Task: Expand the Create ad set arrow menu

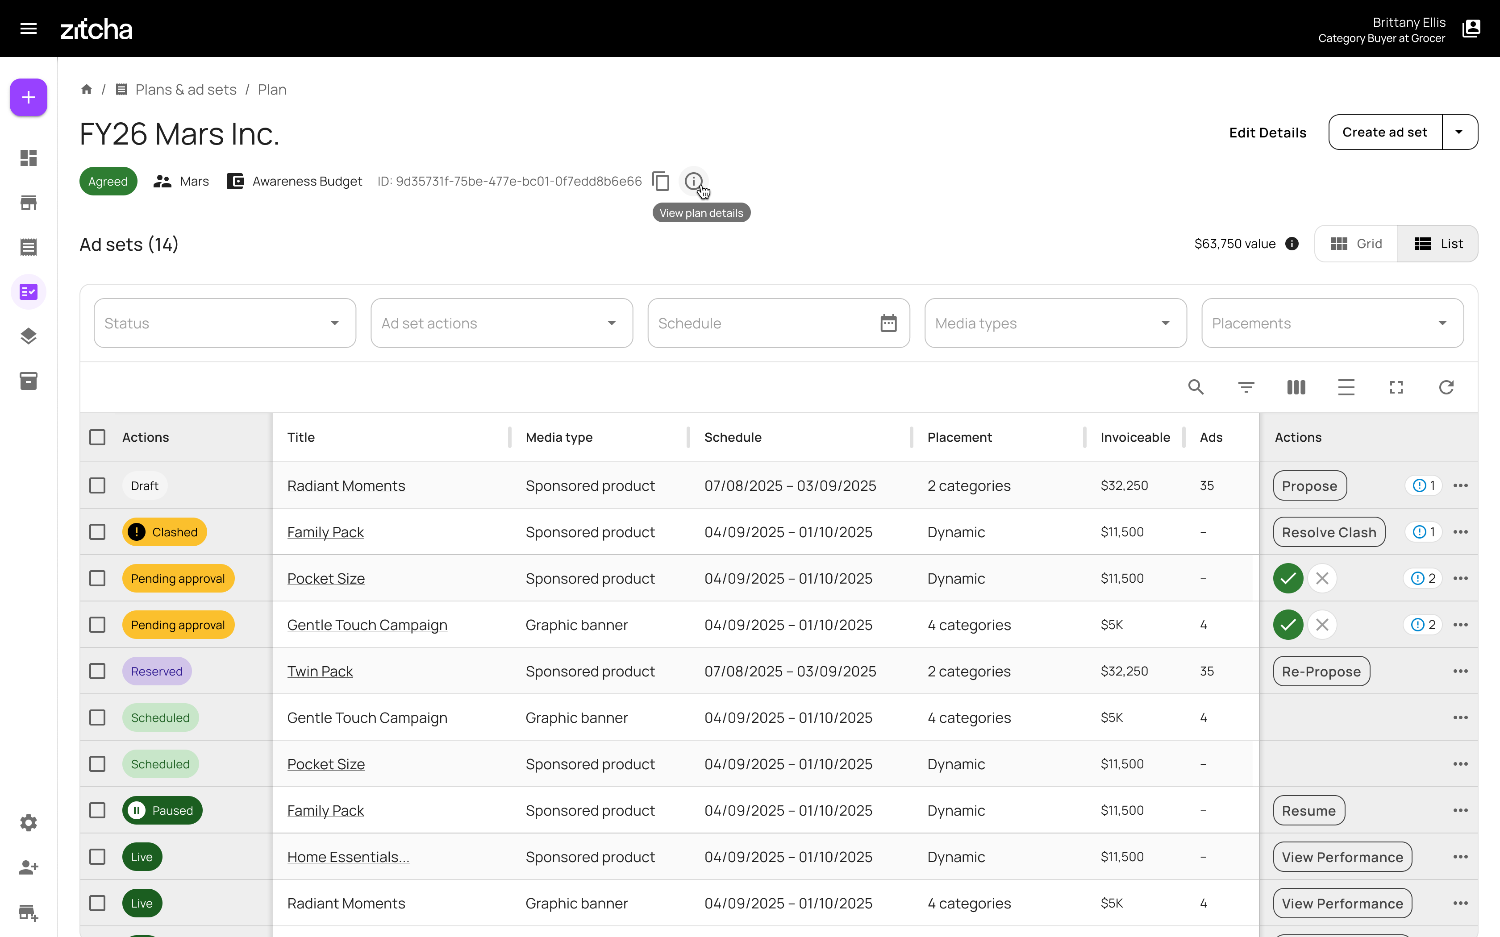Action: tap(1459, 132)
